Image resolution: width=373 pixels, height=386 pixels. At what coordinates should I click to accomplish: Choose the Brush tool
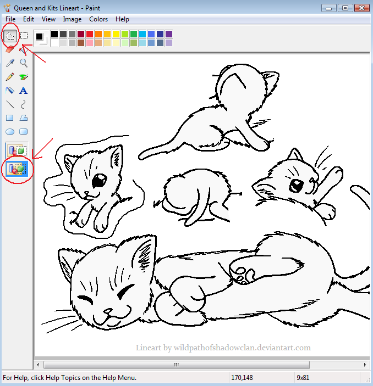click(24, 77)
